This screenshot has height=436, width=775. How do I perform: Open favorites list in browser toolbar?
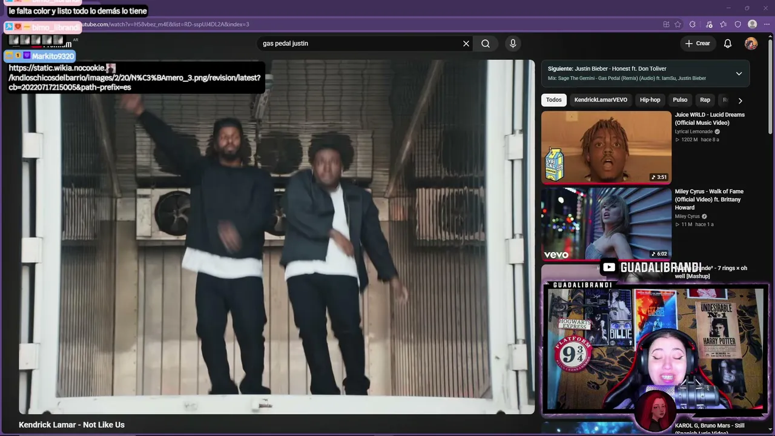click(x=724, y=24)
